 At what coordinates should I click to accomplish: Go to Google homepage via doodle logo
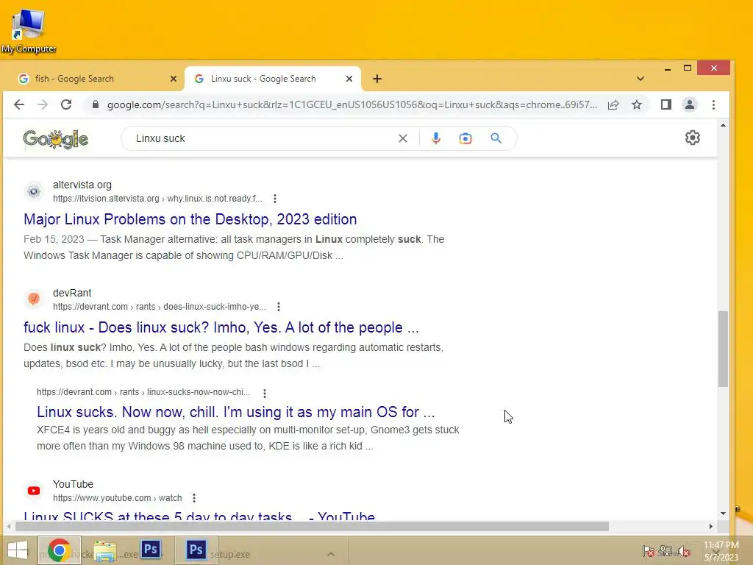(56, 139)
